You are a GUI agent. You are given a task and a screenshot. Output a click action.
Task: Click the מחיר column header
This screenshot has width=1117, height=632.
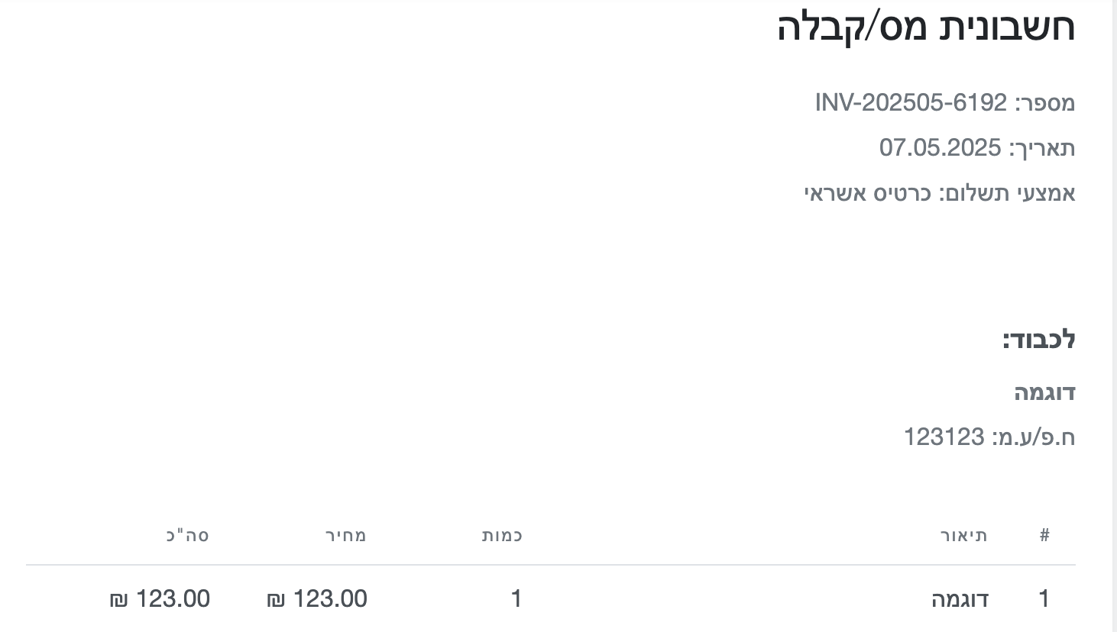click(x=346, y=535)
